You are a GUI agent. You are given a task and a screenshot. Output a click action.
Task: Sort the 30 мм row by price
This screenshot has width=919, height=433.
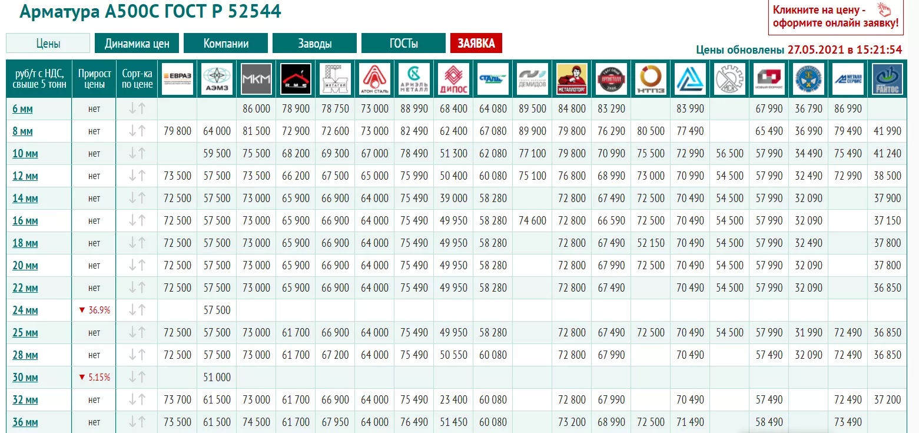(137, 377)
